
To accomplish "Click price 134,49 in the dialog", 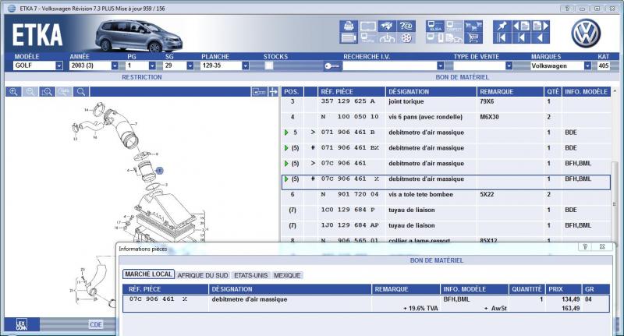I will pos(570,299).
